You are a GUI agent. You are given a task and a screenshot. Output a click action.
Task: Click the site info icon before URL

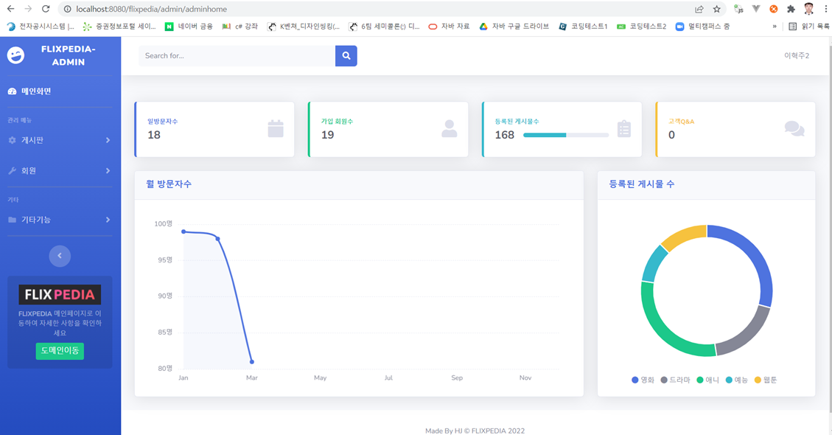point(67,9)
